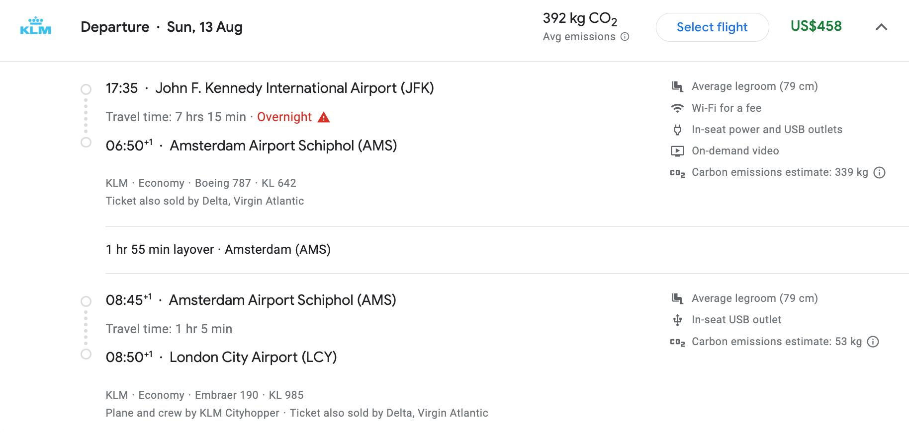Viewport: 909px width, 433px height.
Task: Click the Departure Sun, 13 Aug heading
Action: pos(162,27)
